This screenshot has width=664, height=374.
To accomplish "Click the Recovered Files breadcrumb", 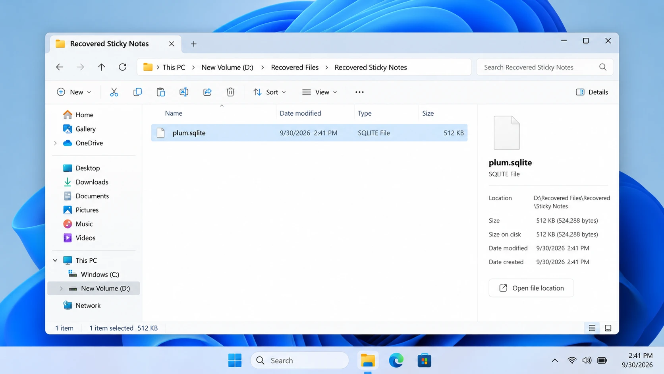I will tap(295, 67).
